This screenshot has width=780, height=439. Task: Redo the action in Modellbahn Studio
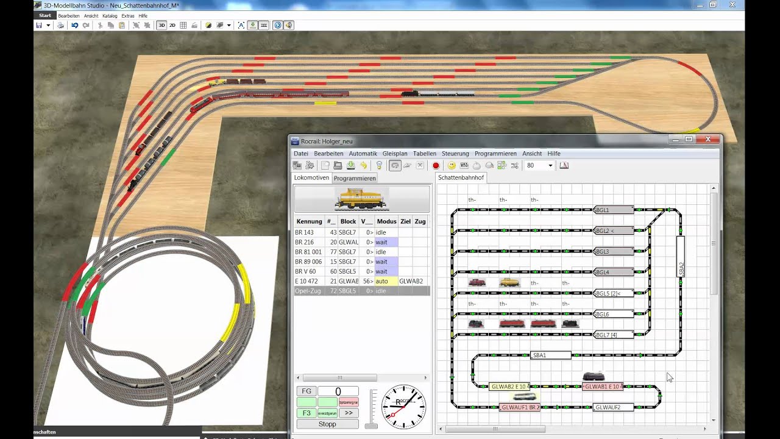86,26
